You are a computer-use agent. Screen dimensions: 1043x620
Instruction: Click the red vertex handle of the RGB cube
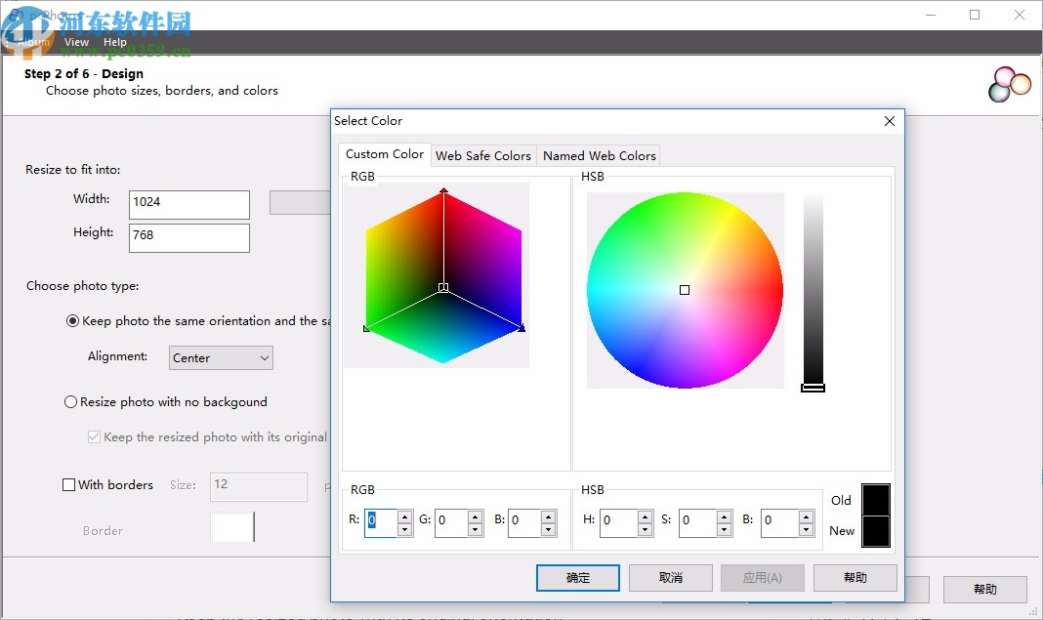click(443, 191)
